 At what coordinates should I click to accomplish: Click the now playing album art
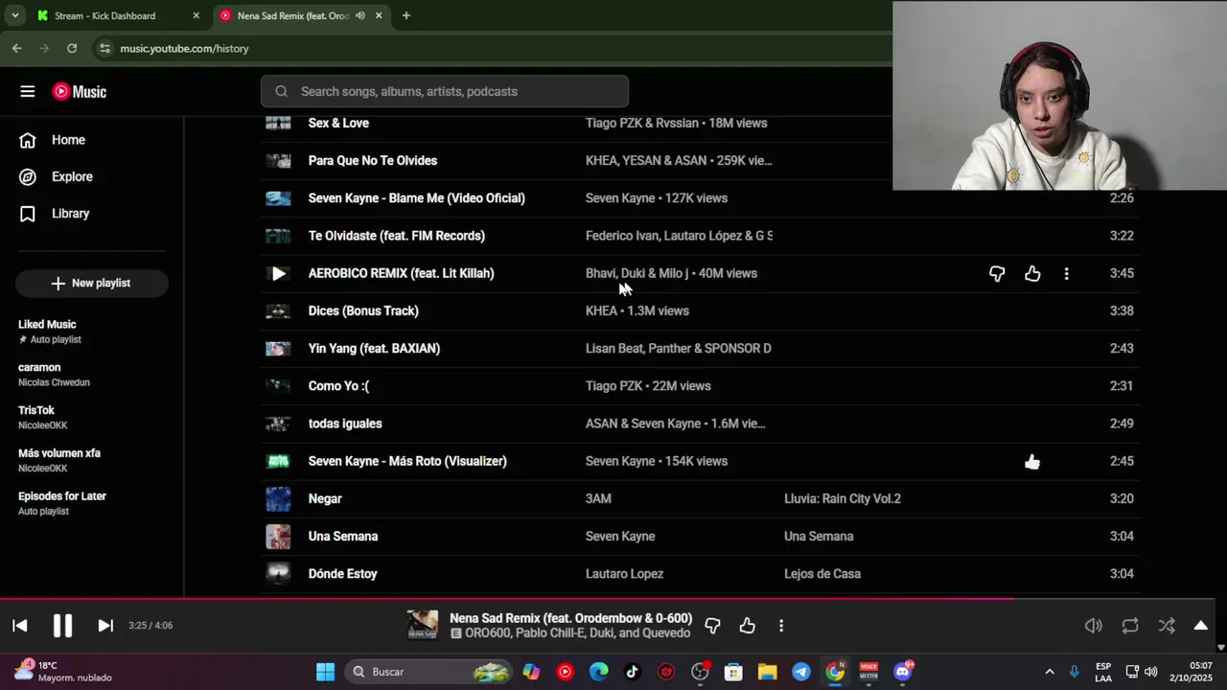click(x=423, y=626)
